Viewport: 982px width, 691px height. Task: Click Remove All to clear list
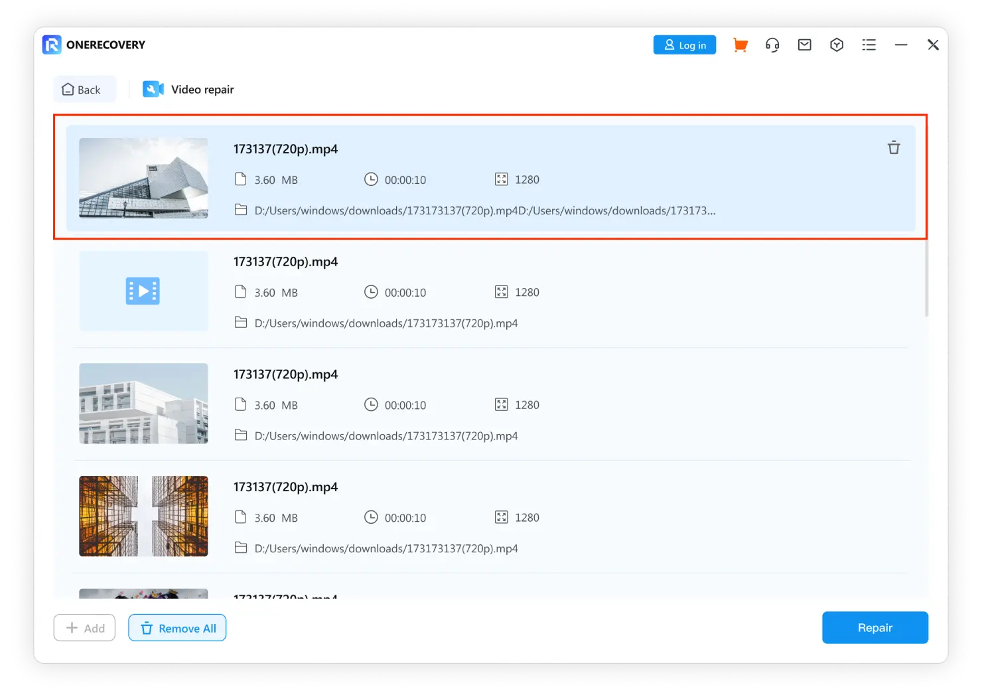[177, 628]
